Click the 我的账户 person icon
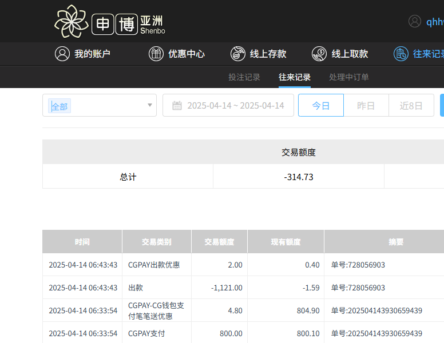Viewport: 444px width, 343px height. point(62,54)
